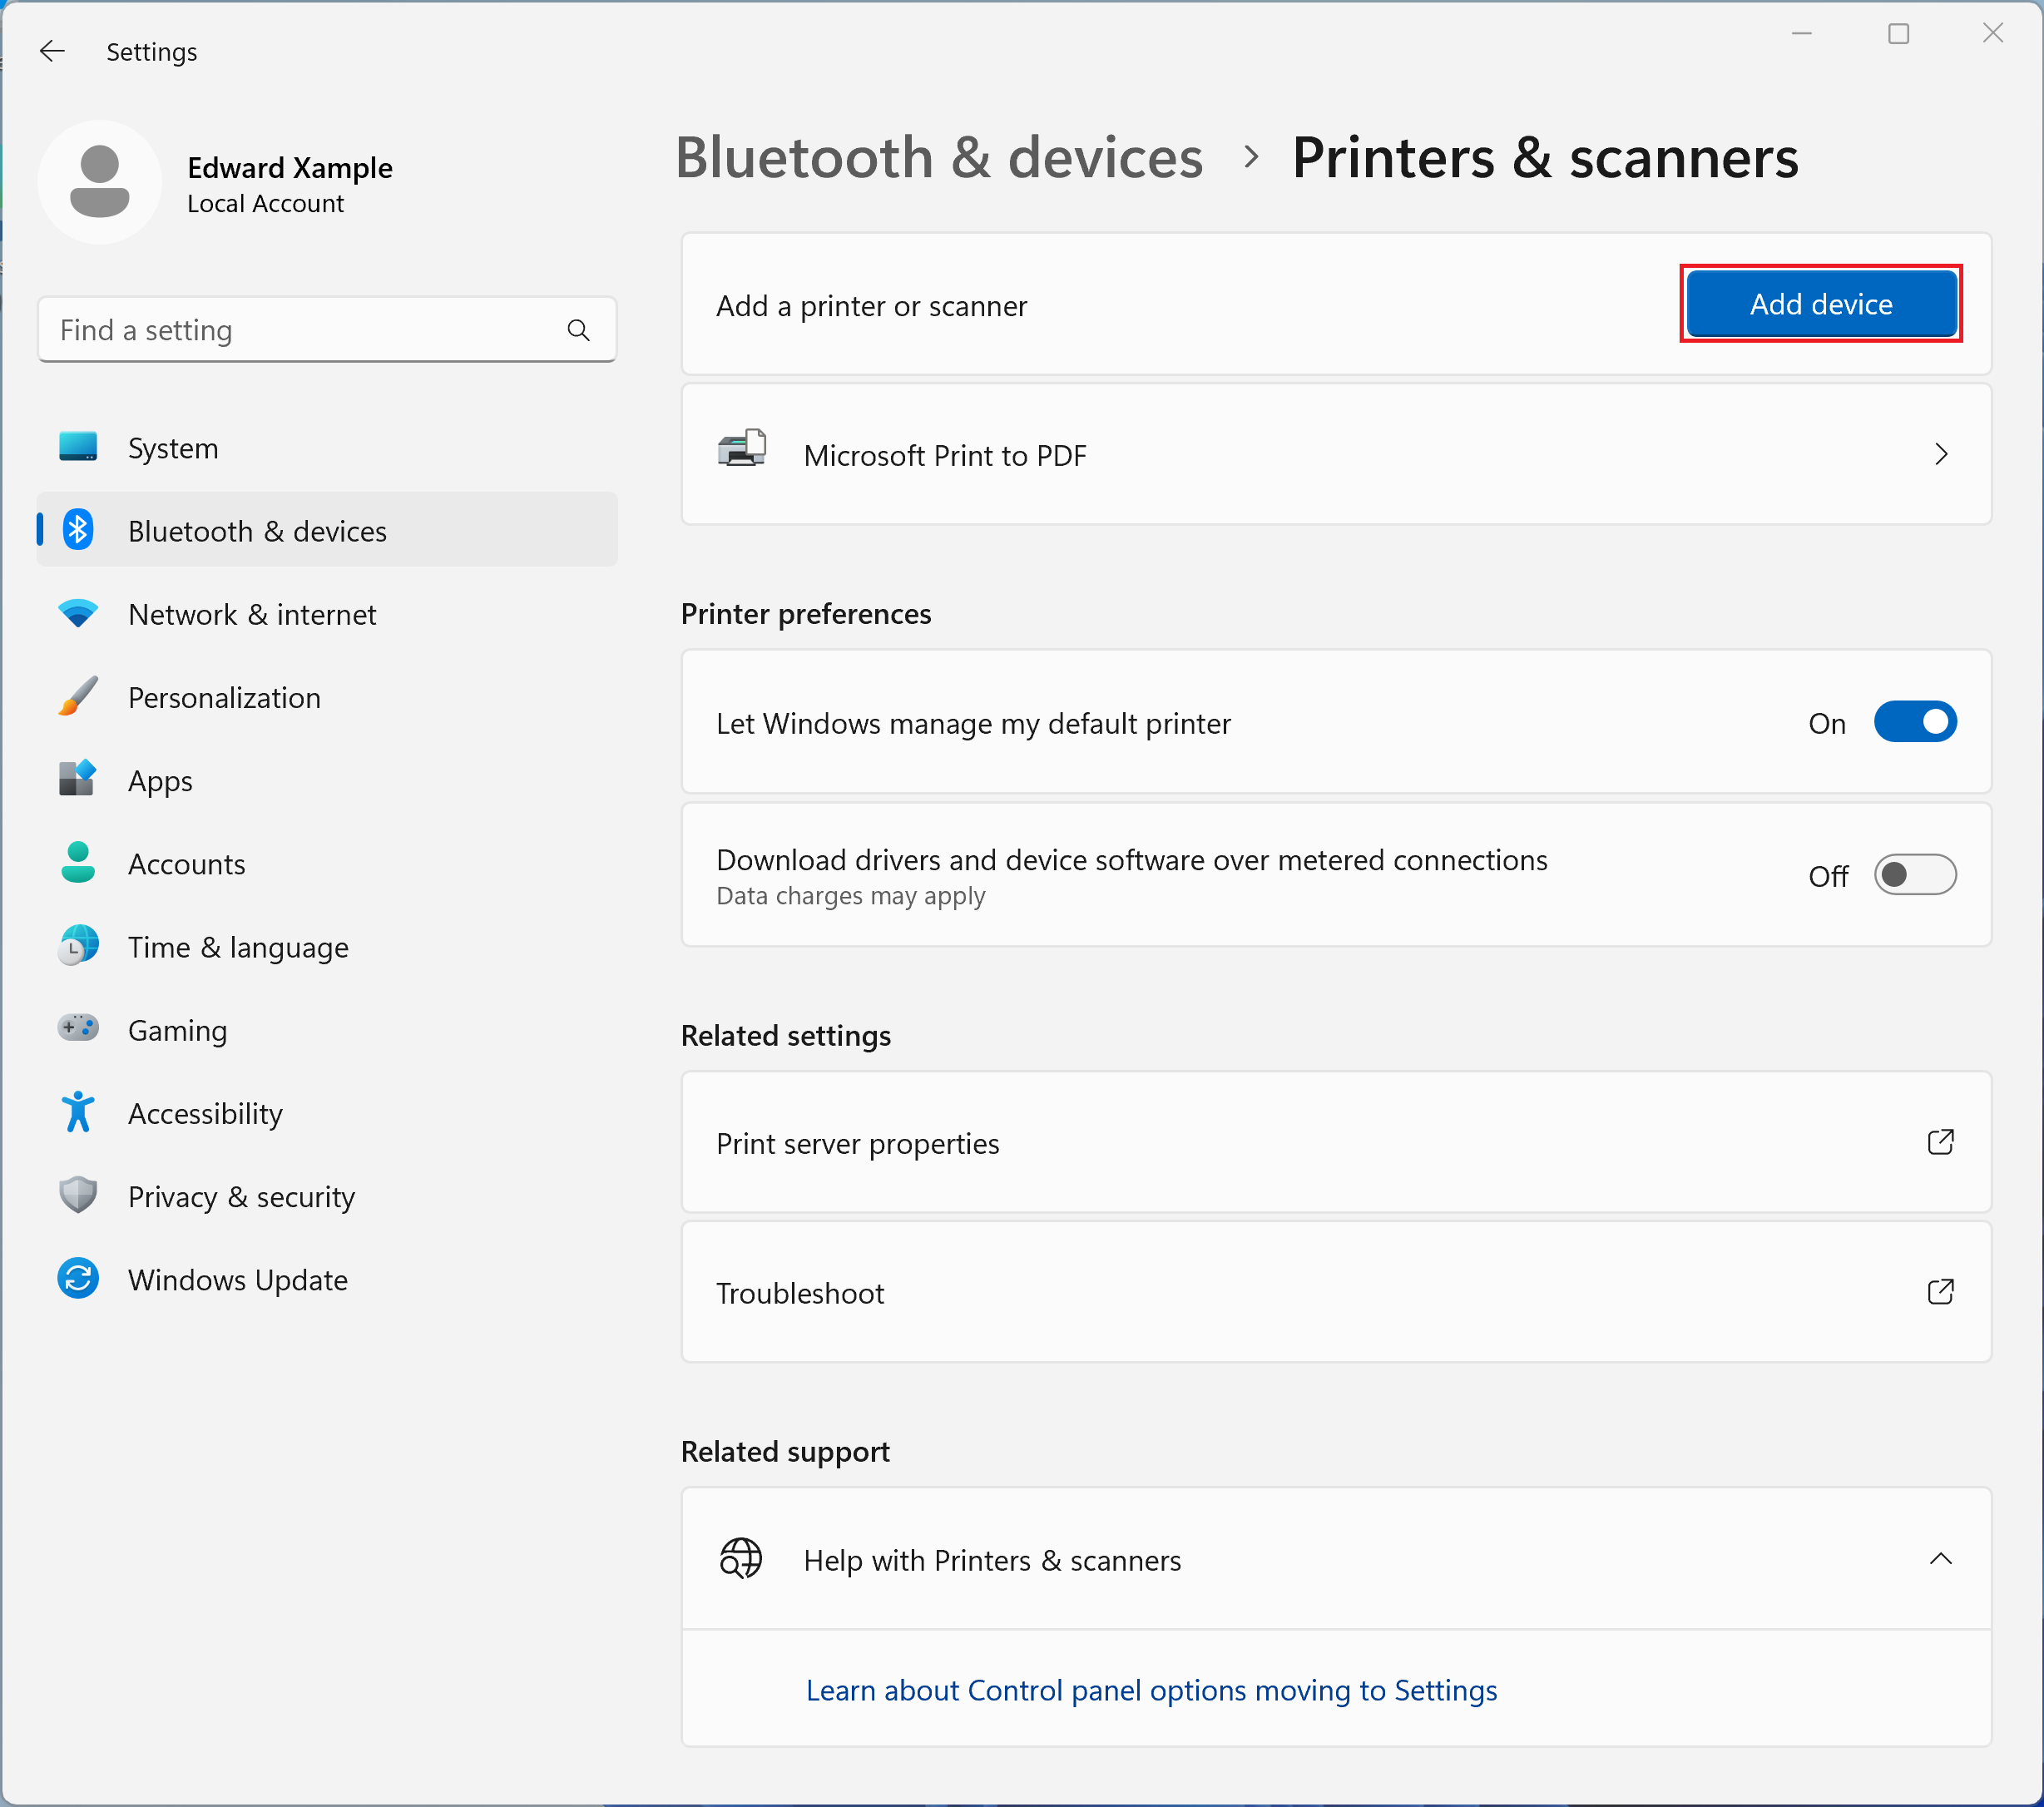The height and width of the screenshot is (1807, 2044).
Task: Open Privacy & security settings
Action: click(x=327, y=1195)
